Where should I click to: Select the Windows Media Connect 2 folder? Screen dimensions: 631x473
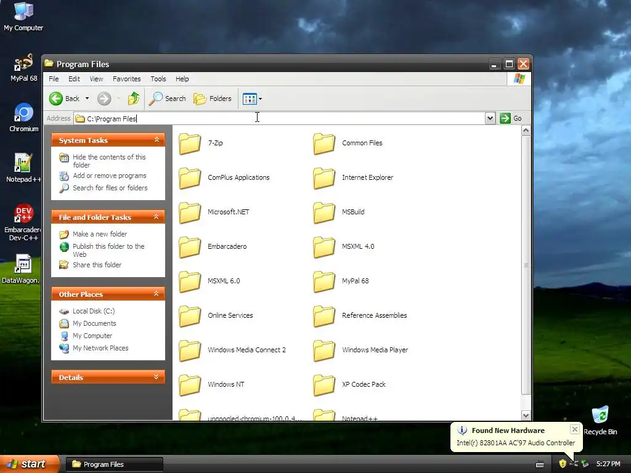pyautogui.click(x=190, y=350)
